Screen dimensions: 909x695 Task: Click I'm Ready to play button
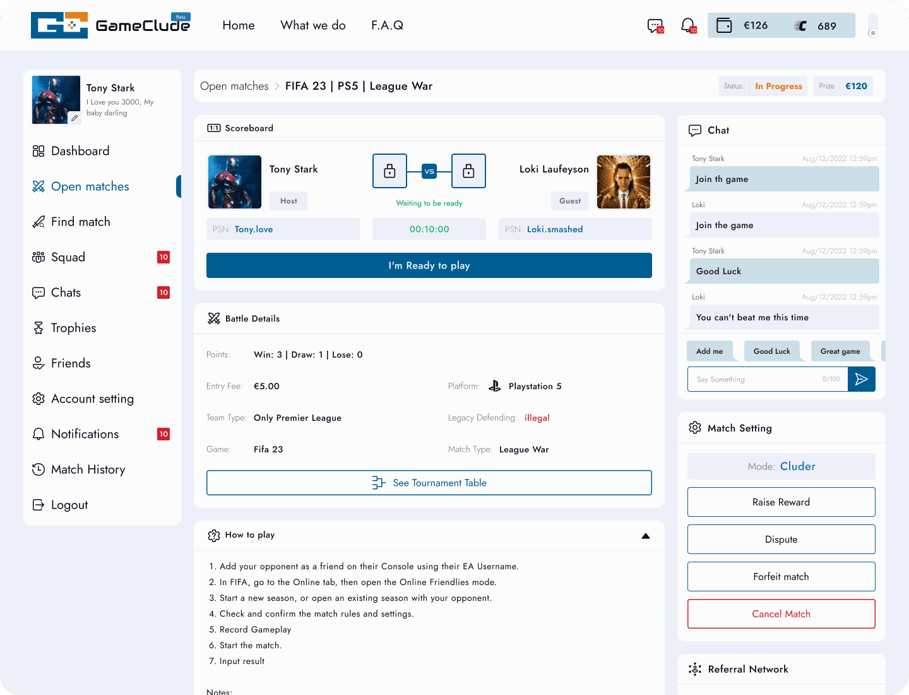tap(429, 265)
